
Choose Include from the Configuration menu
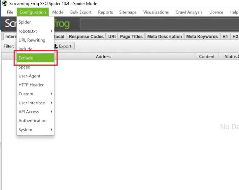coord(35,49)
